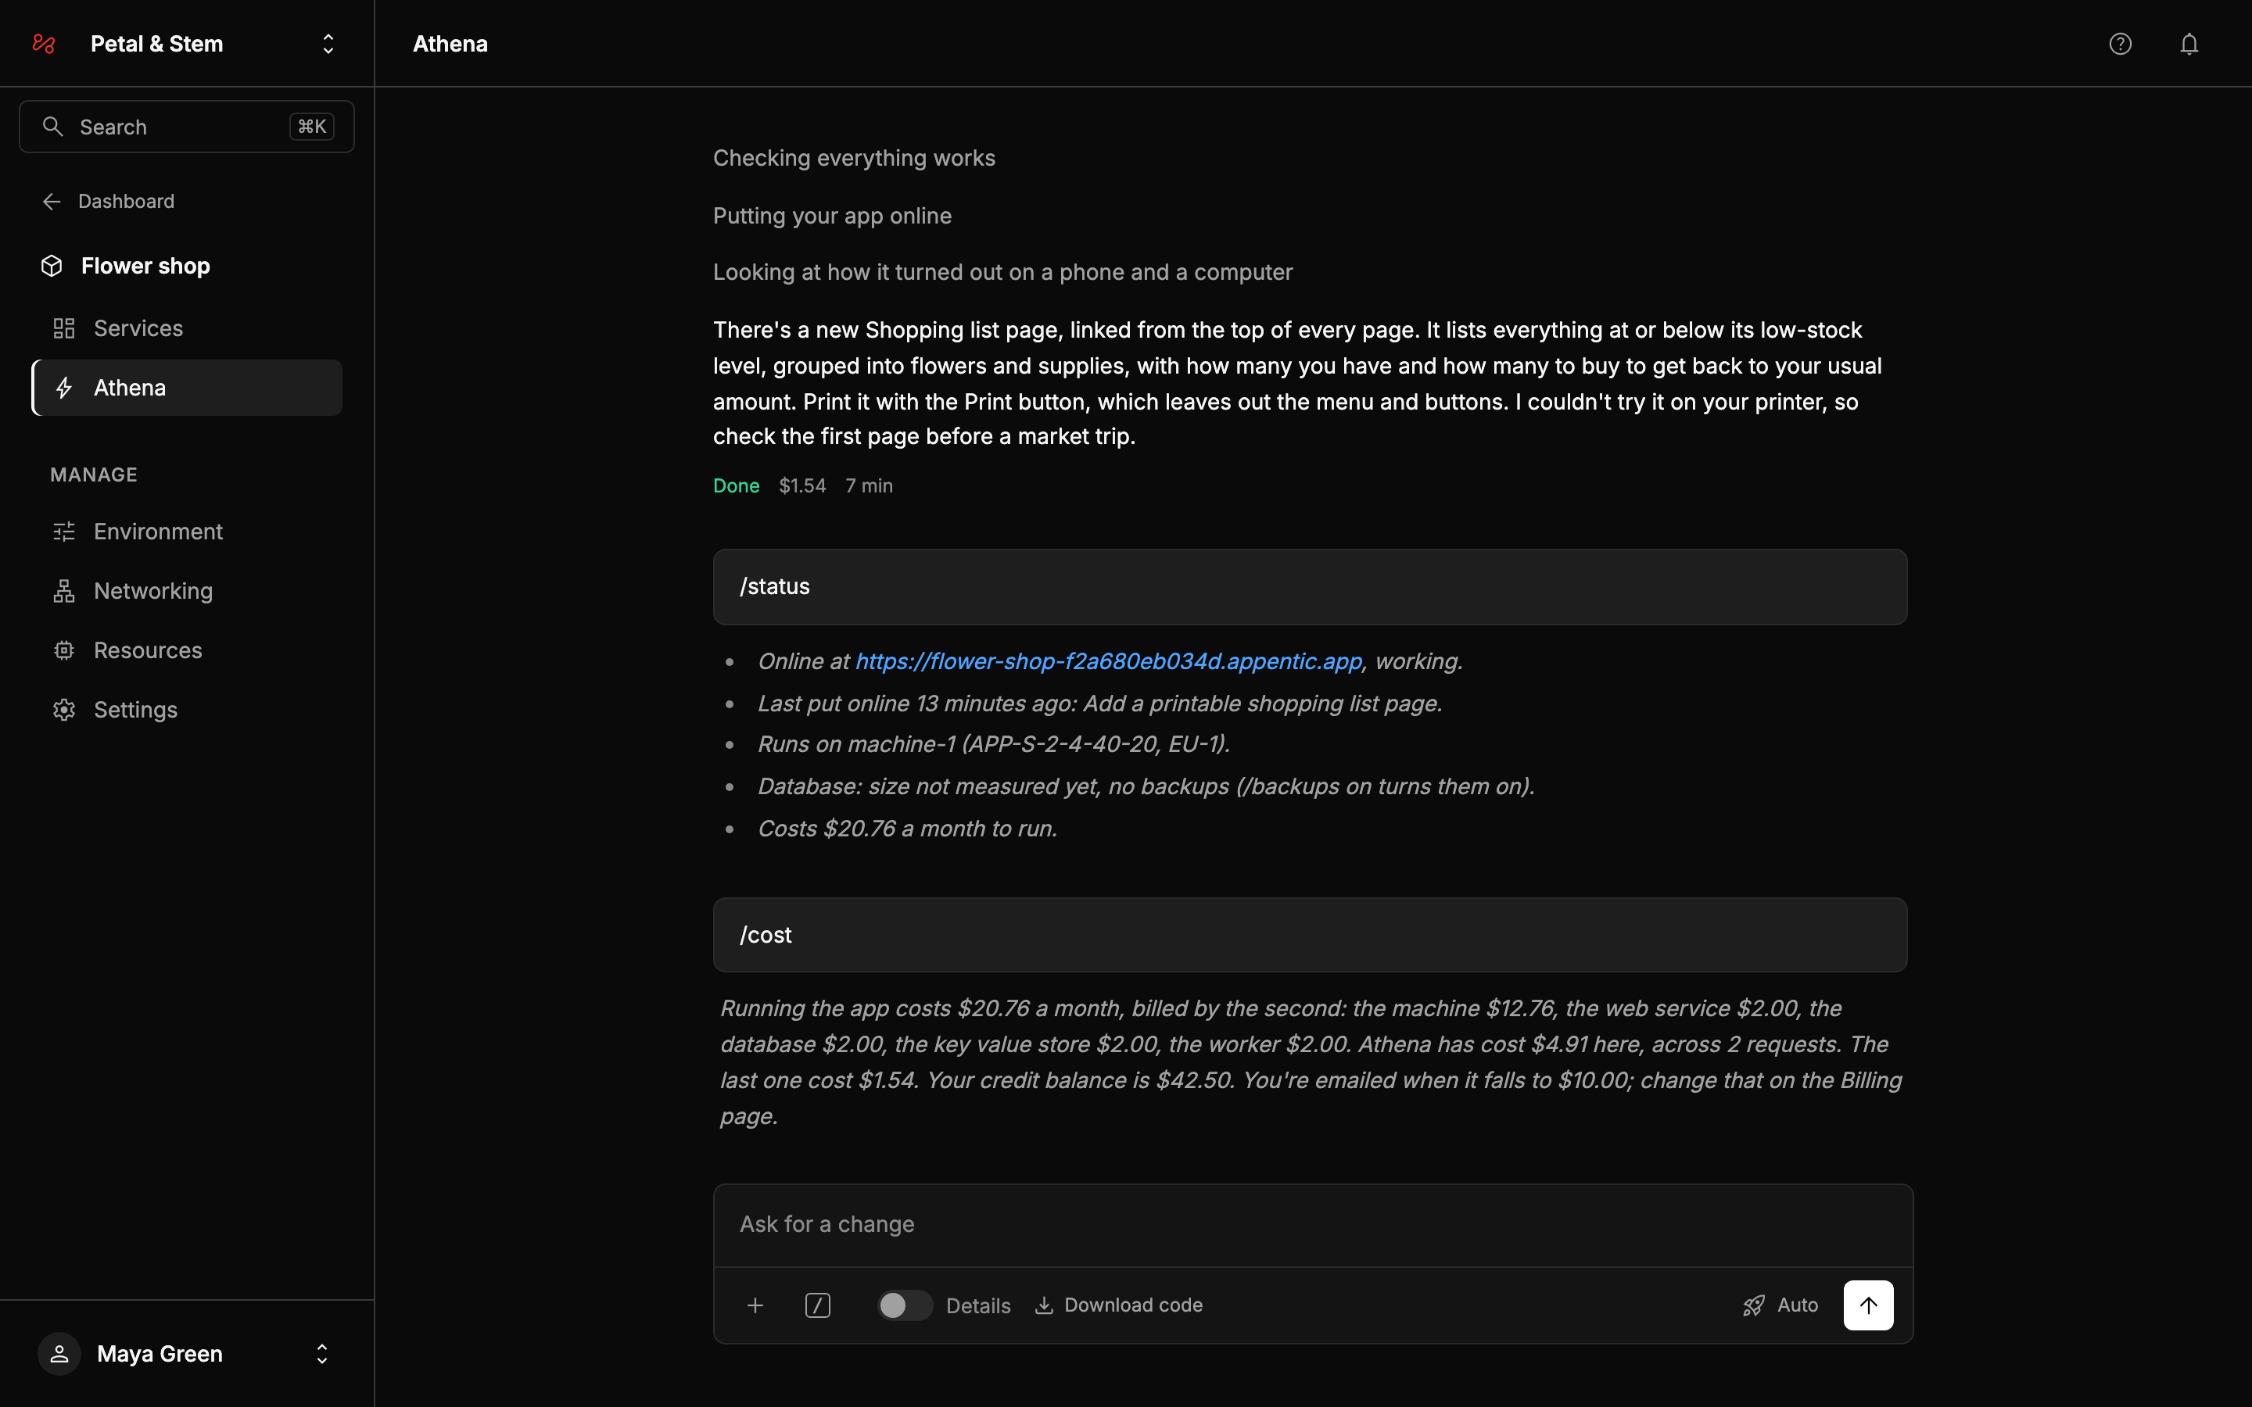Screen dimensions: 2252x1407
Task: Open the Maya Green account menu
Action: pyautogui.click(x=186, y=1354)
